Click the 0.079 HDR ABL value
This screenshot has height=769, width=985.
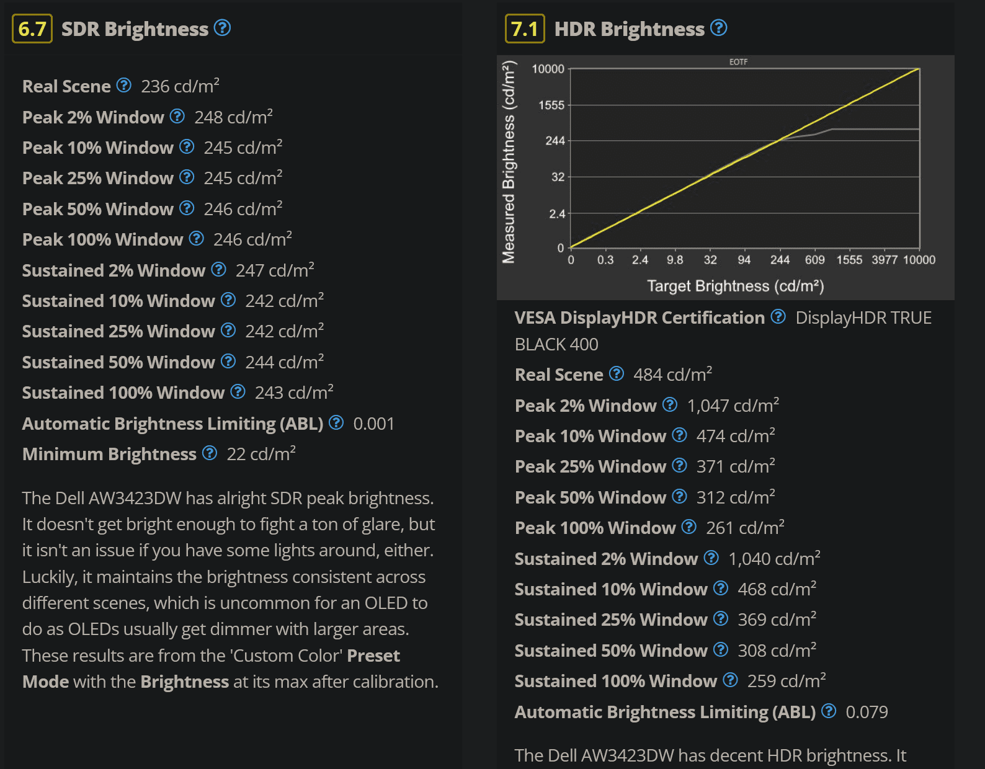[x=867, y=712]
